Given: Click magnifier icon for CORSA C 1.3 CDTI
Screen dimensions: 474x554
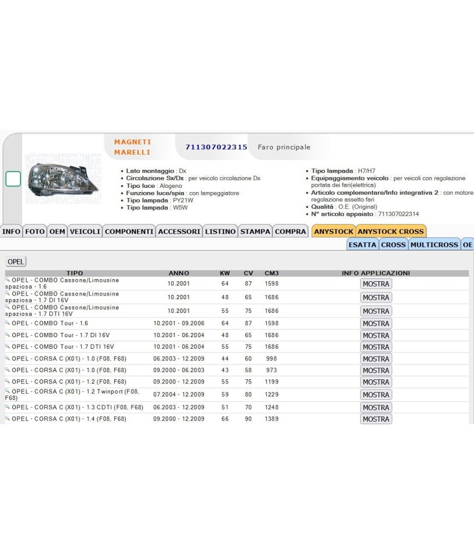Looking at the screenshot, I should click(x=7, y=407).
